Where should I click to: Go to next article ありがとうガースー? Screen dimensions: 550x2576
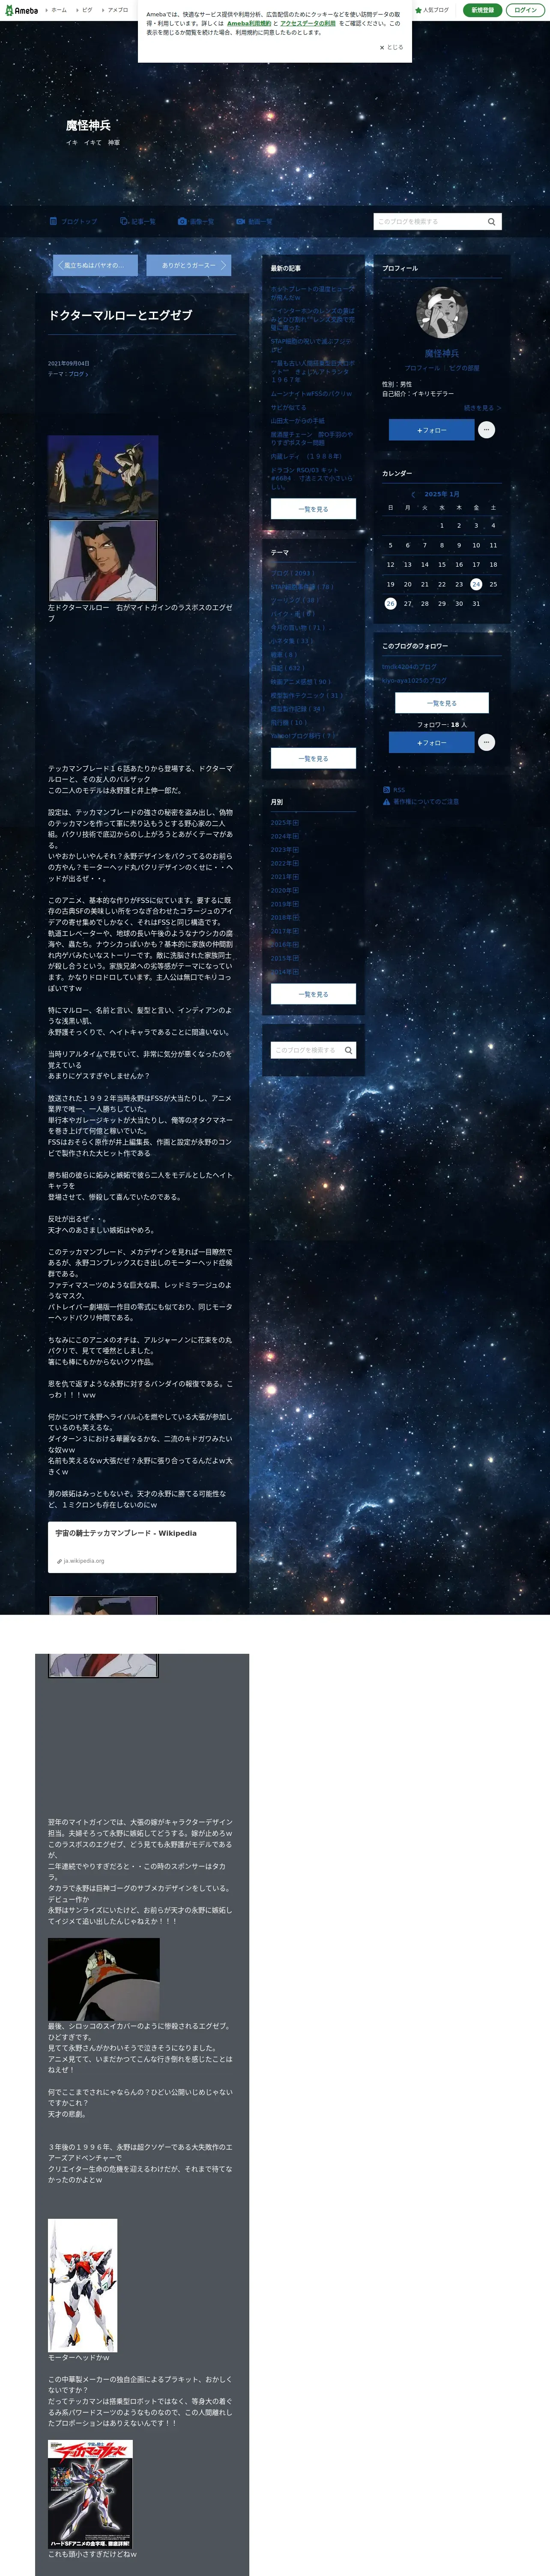[x=188, y=265]
